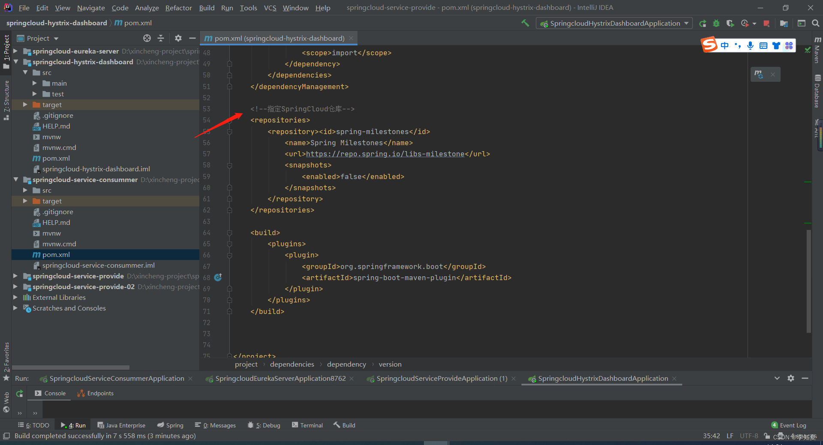823x445 pixels.
Task: Load Maven changes floating icon
Action: [x=759, y=75]
